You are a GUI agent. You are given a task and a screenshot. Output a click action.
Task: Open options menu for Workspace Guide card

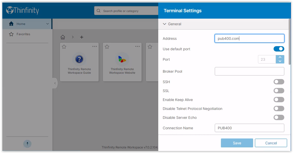(x=95, y=46)
